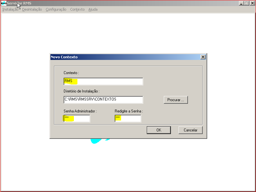Click the 'Diretório de Instalação :' label
This screenshot has height=192, width=256.
tap(82, 91)
